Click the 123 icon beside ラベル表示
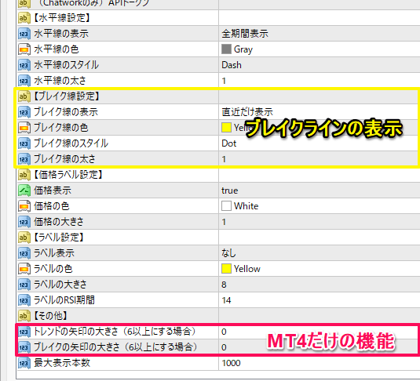The width and height of the screenshot is (420, 381). click(x=24, y=253)
